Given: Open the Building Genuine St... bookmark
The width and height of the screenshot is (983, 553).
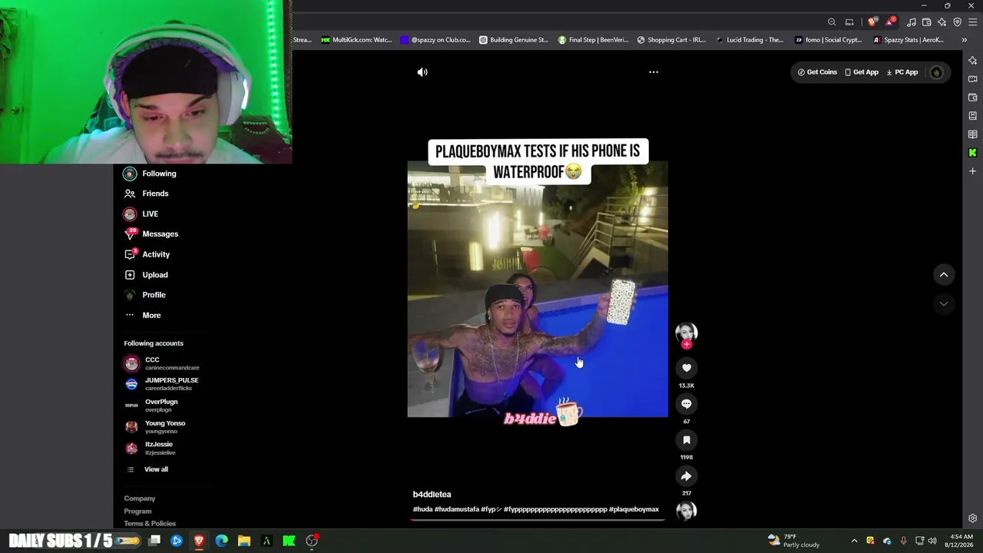Looking at the screenshot, I should coord(514,40).
